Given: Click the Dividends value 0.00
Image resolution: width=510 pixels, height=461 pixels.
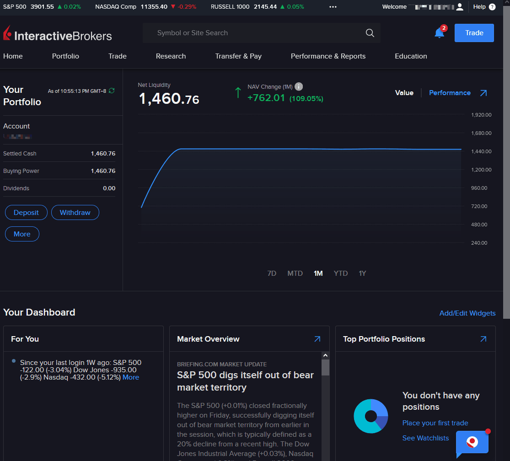Looking at the screenshot, I should [109, 188].
